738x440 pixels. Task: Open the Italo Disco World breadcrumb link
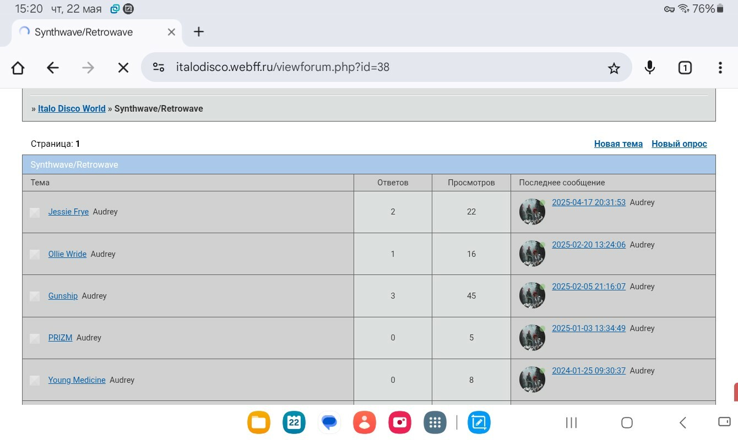pos(72,108)
